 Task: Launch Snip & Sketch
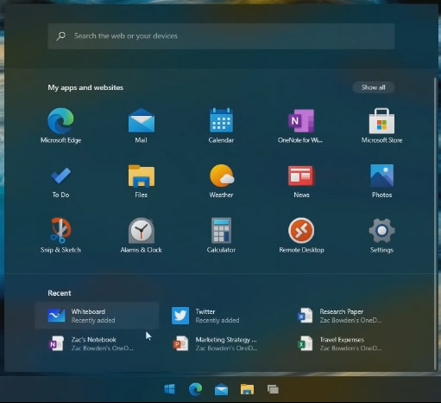coord(60,235)
